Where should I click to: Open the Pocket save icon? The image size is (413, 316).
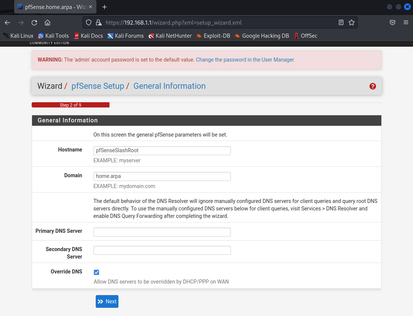coord(393,22)
